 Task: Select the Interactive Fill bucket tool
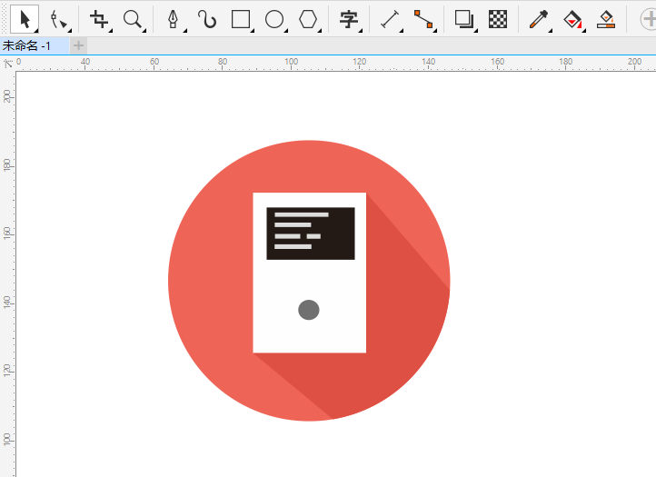coord(572,19)
